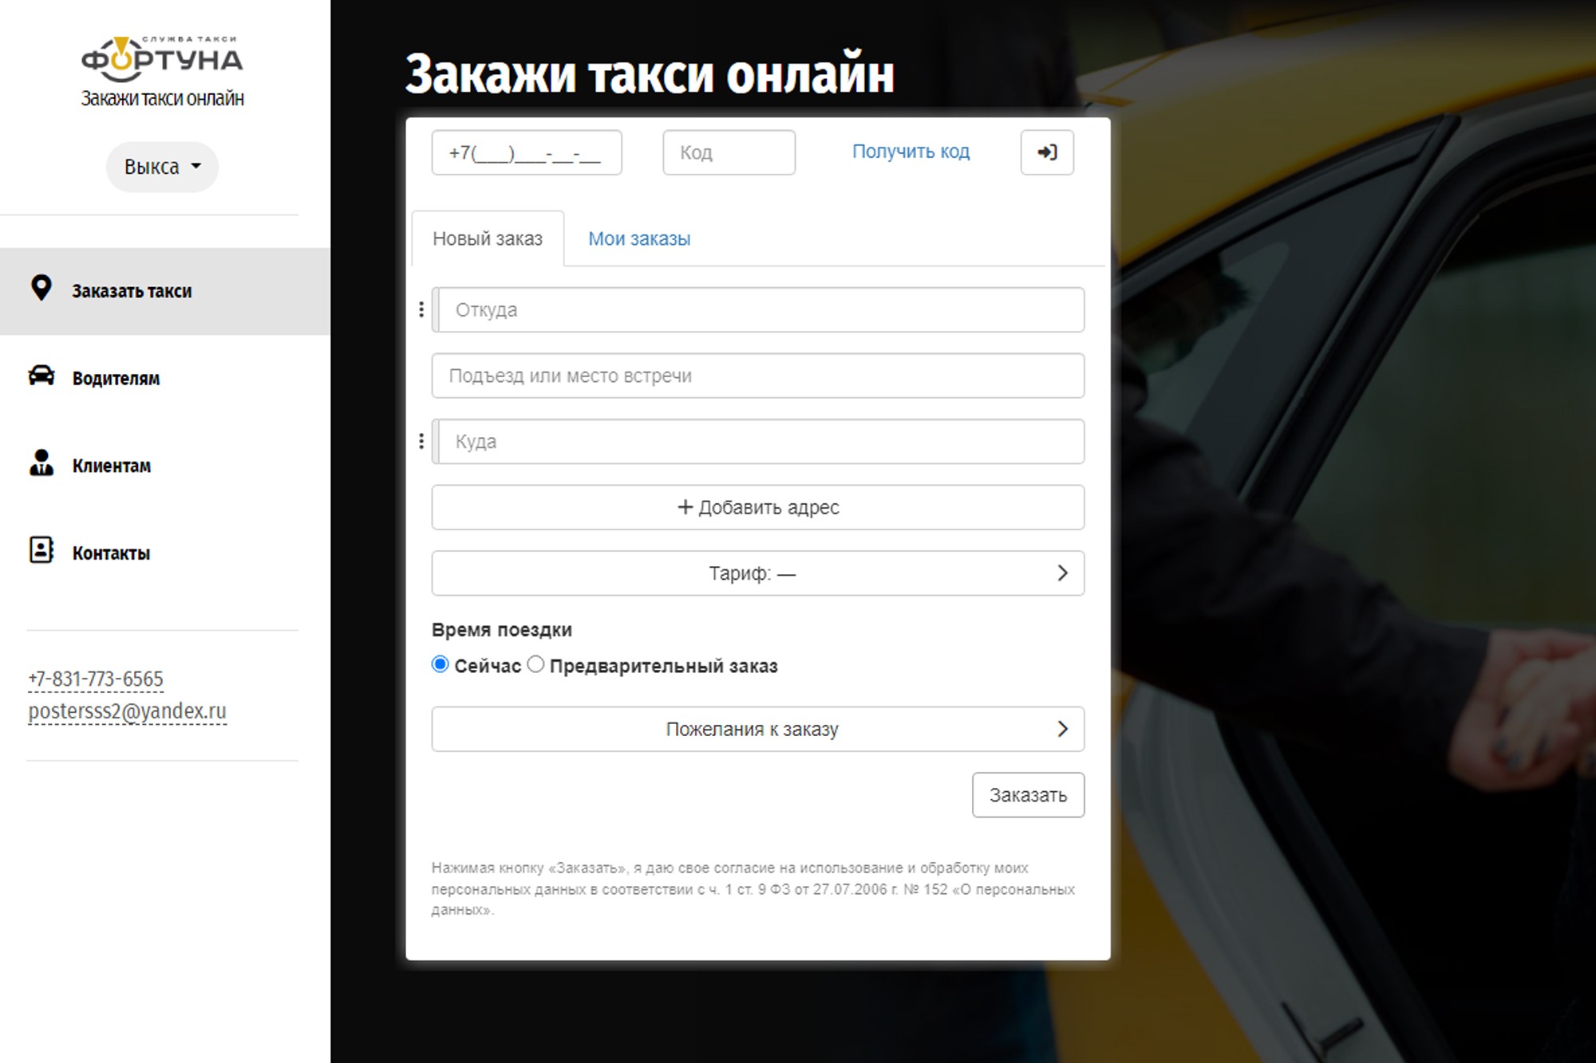Viewport: 1596px width, 1063px height.
Task: Expand the Тариф selector
Action: coord(758,573)
